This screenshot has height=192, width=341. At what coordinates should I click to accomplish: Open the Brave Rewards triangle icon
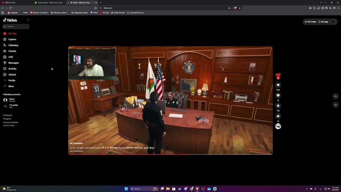239,8
